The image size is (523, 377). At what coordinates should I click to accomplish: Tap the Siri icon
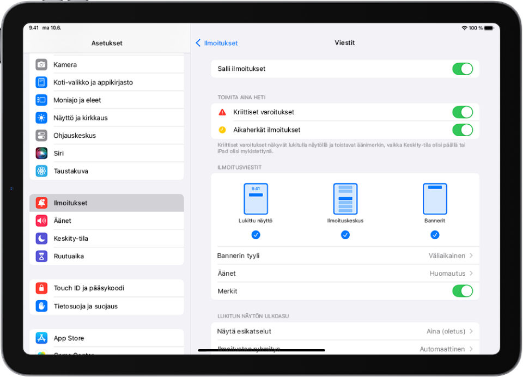[x=41, y=153]
